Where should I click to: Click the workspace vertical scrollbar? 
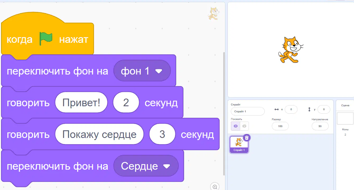coord(224,114)
